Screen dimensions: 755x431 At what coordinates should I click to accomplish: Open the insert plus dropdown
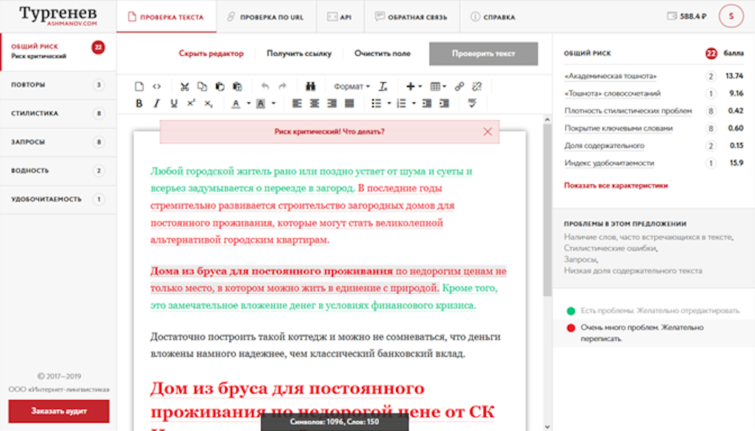point(414,87)
